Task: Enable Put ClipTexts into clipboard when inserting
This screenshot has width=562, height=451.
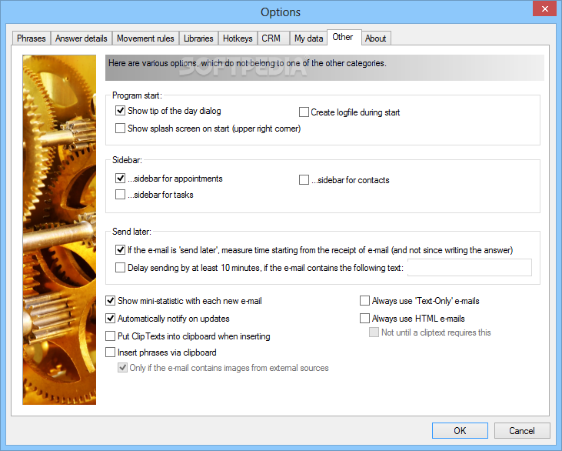Action: point(110,336)
